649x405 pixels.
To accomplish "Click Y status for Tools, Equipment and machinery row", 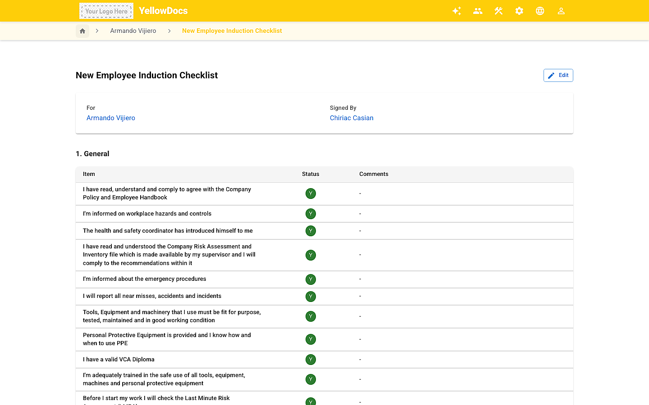I will 311,316.
